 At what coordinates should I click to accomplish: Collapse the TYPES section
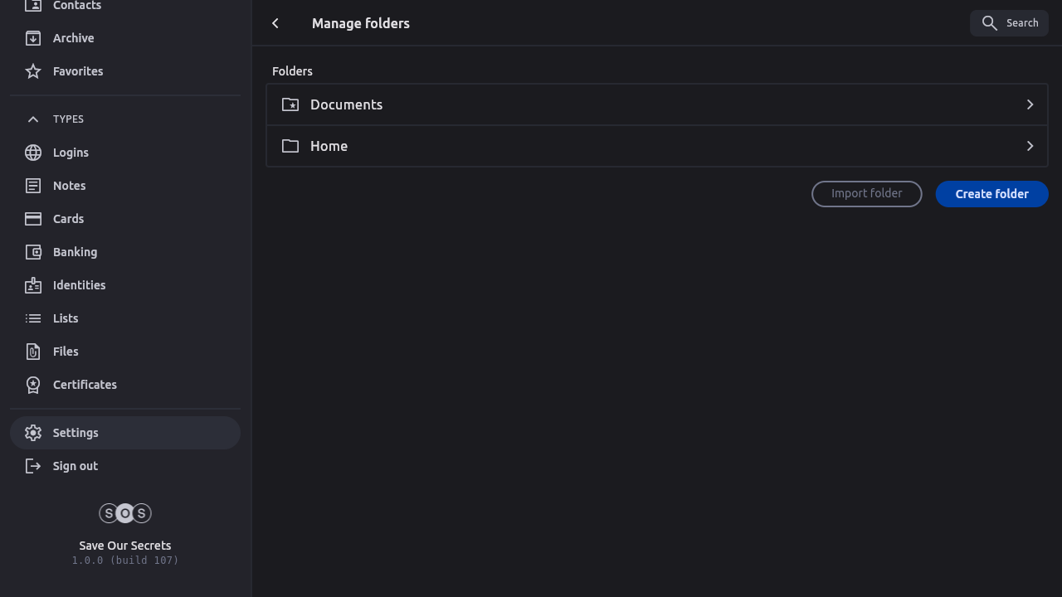[x=33, y=119]
